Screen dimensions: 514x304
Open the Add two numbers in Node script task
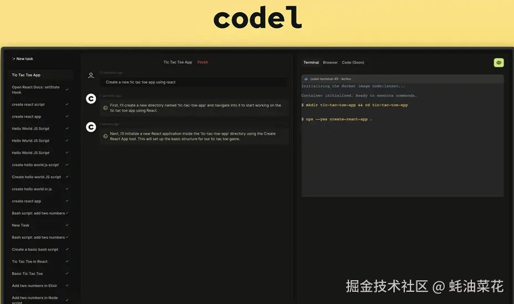coord(40,300)
